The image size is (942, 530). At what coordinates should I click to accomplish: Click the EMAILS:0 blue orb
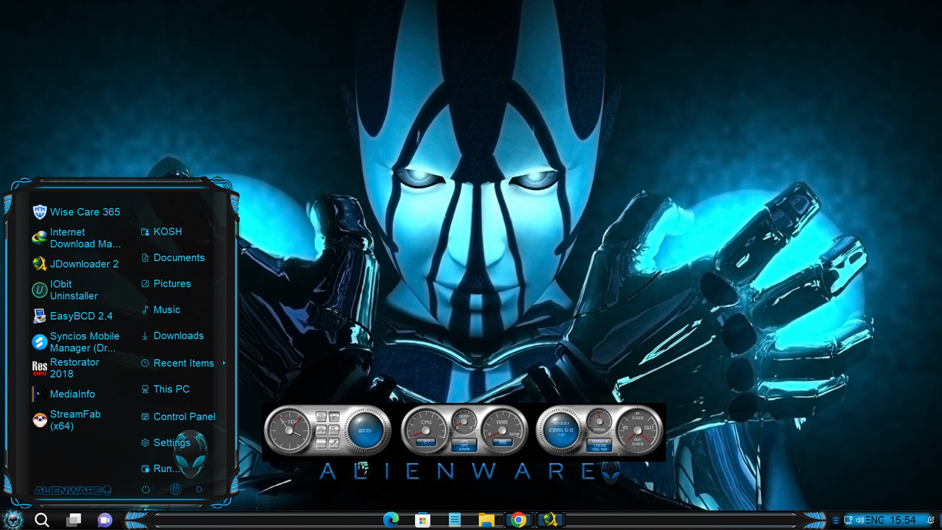561,430
